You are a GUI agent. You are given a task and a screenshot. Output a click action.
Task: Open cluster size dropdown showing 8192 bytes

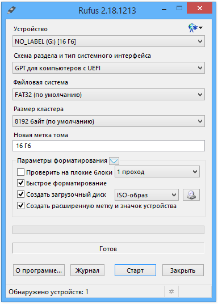pos(108,121)
